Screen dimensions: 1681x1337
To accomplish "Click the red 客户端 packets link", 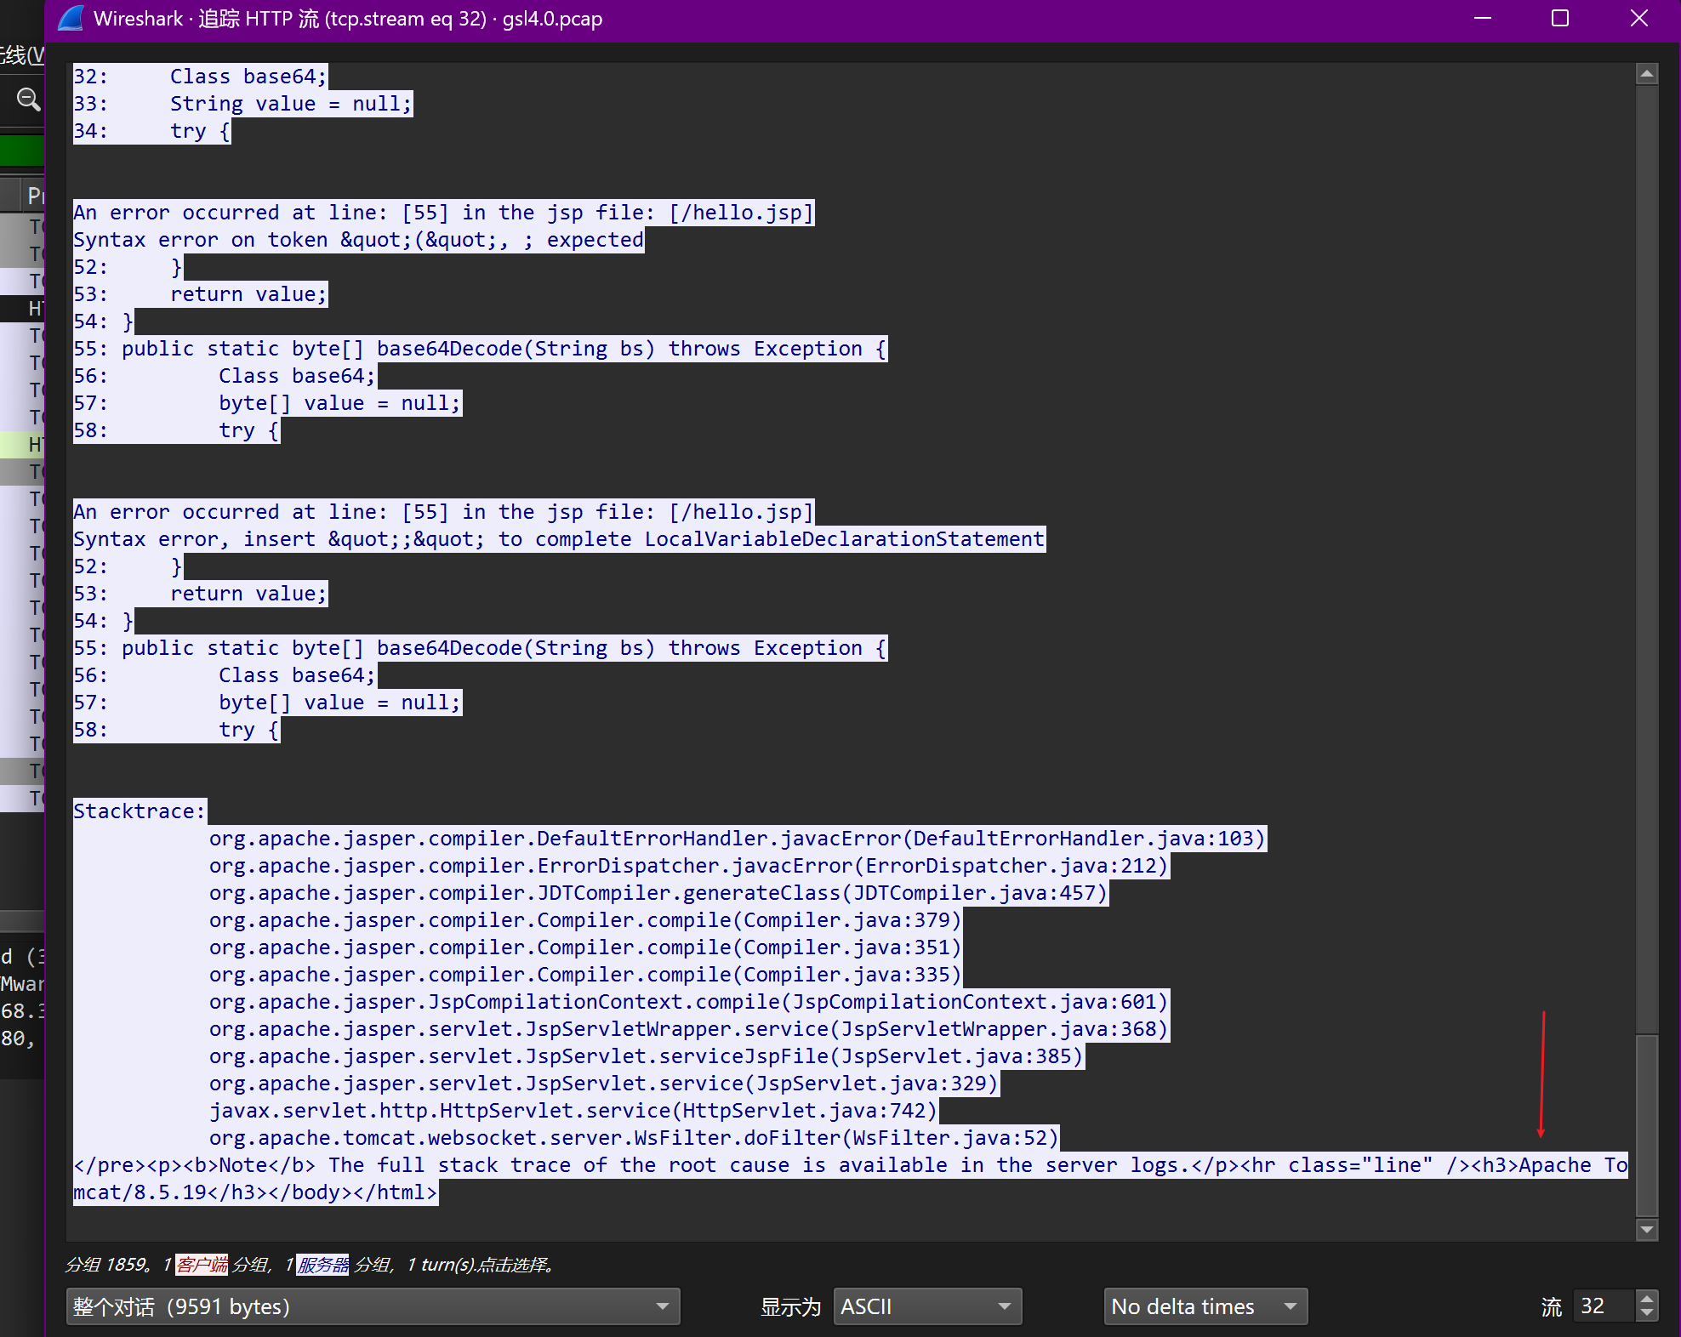I will 202,1265.
